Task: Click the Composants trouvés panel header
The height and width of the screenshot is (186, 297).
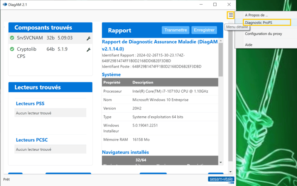Action: pos(51,28)
